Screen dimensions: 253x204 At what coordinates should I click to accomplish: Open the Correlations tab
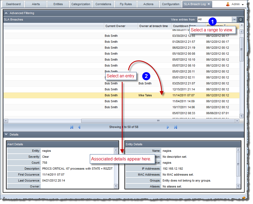[103, 4]
